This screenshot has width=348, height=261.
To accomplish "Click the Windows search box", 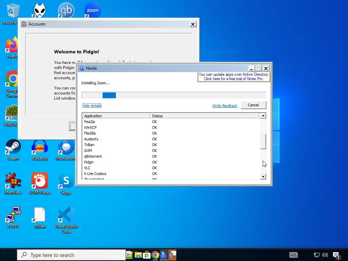I will 71,255.
